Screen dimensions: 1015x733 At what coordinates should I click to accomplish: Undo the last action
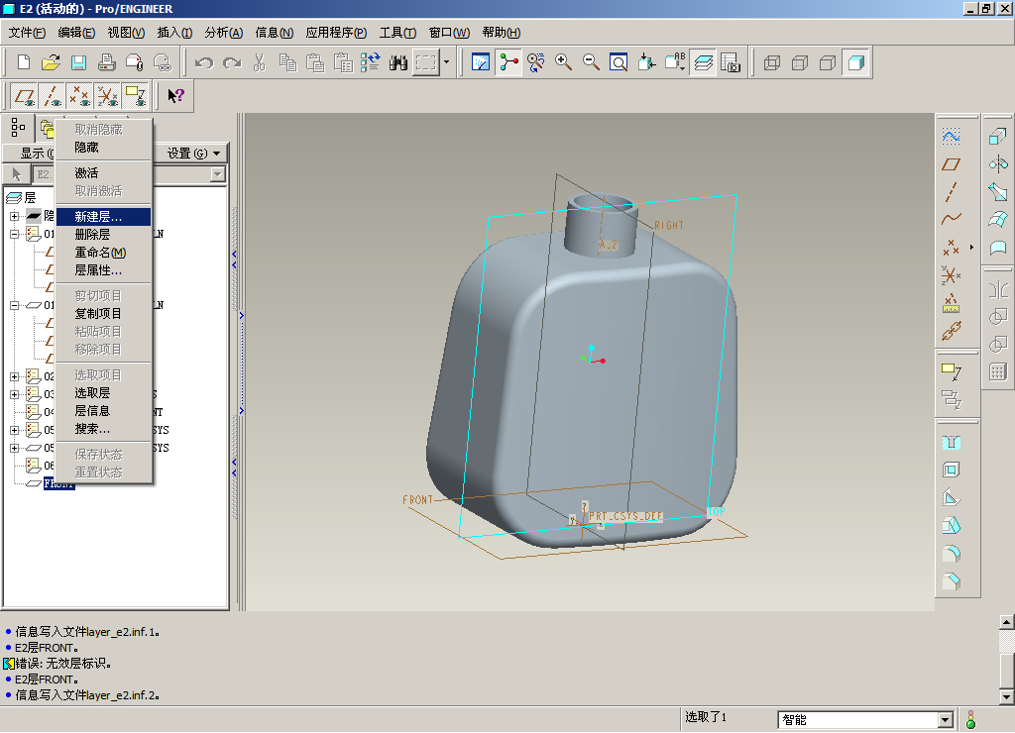[204, 62]
